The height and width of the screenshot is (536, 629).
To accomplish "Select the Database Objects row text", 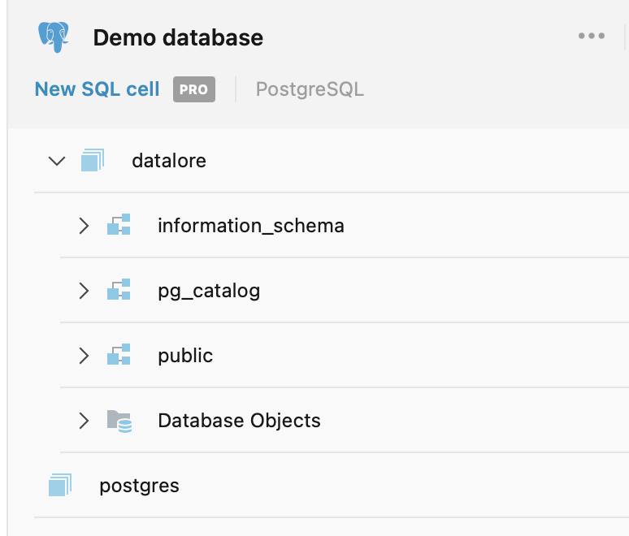I will click(x=240, y=421).
